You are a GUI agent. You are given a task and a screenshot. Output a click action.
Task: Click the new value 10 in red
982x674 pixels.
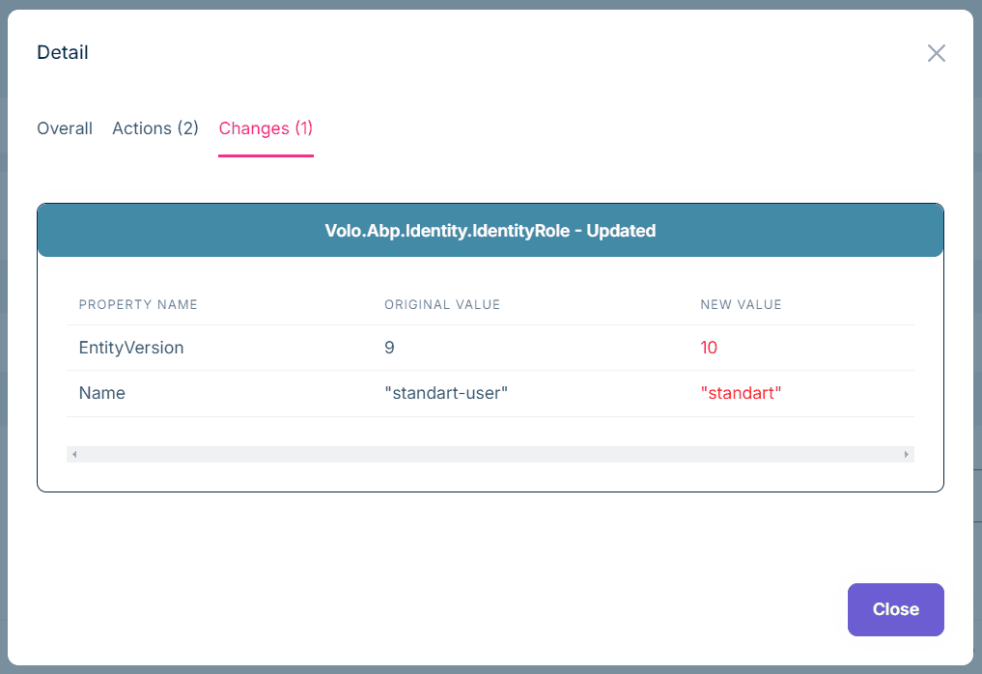pos(709,347)
